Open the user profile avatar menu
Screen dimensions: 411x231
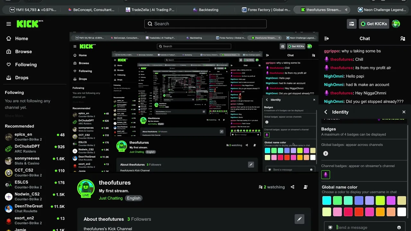[396, 24]
